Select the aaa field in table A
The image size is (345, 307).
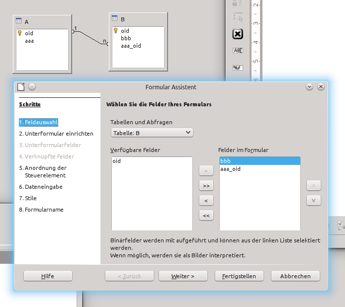click(29, 41)
